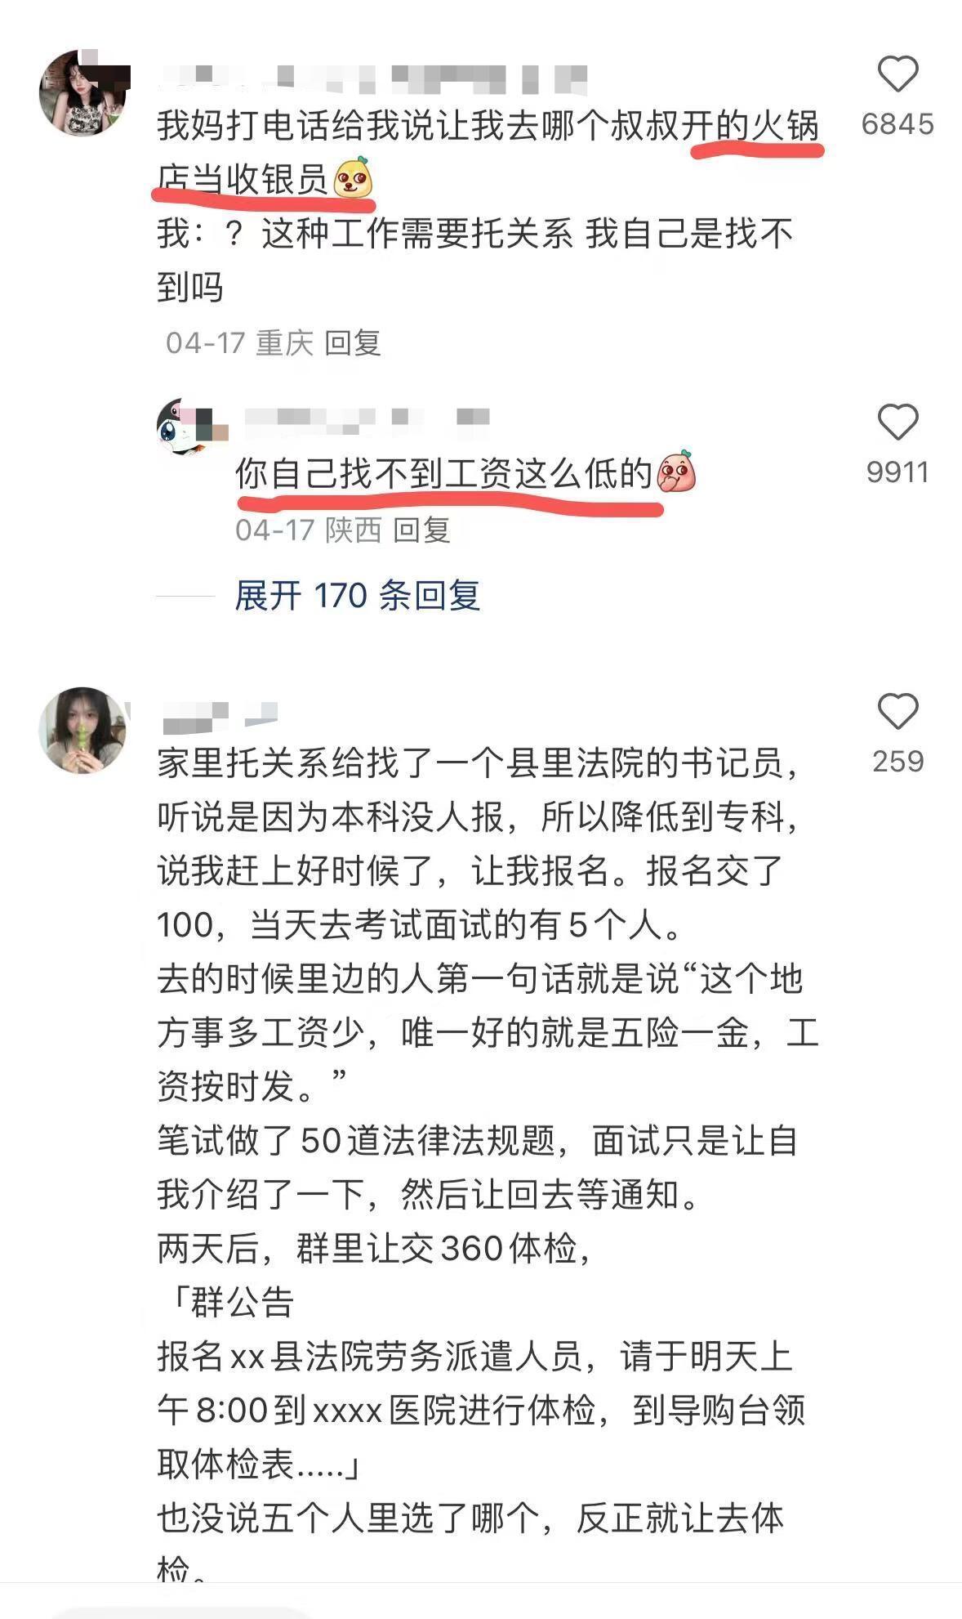Image resolution: width=962 pixels, height=1619 pixels.
Task: Like the hotpot cashier comment with heart icon
Action: (x=897, y=74)
